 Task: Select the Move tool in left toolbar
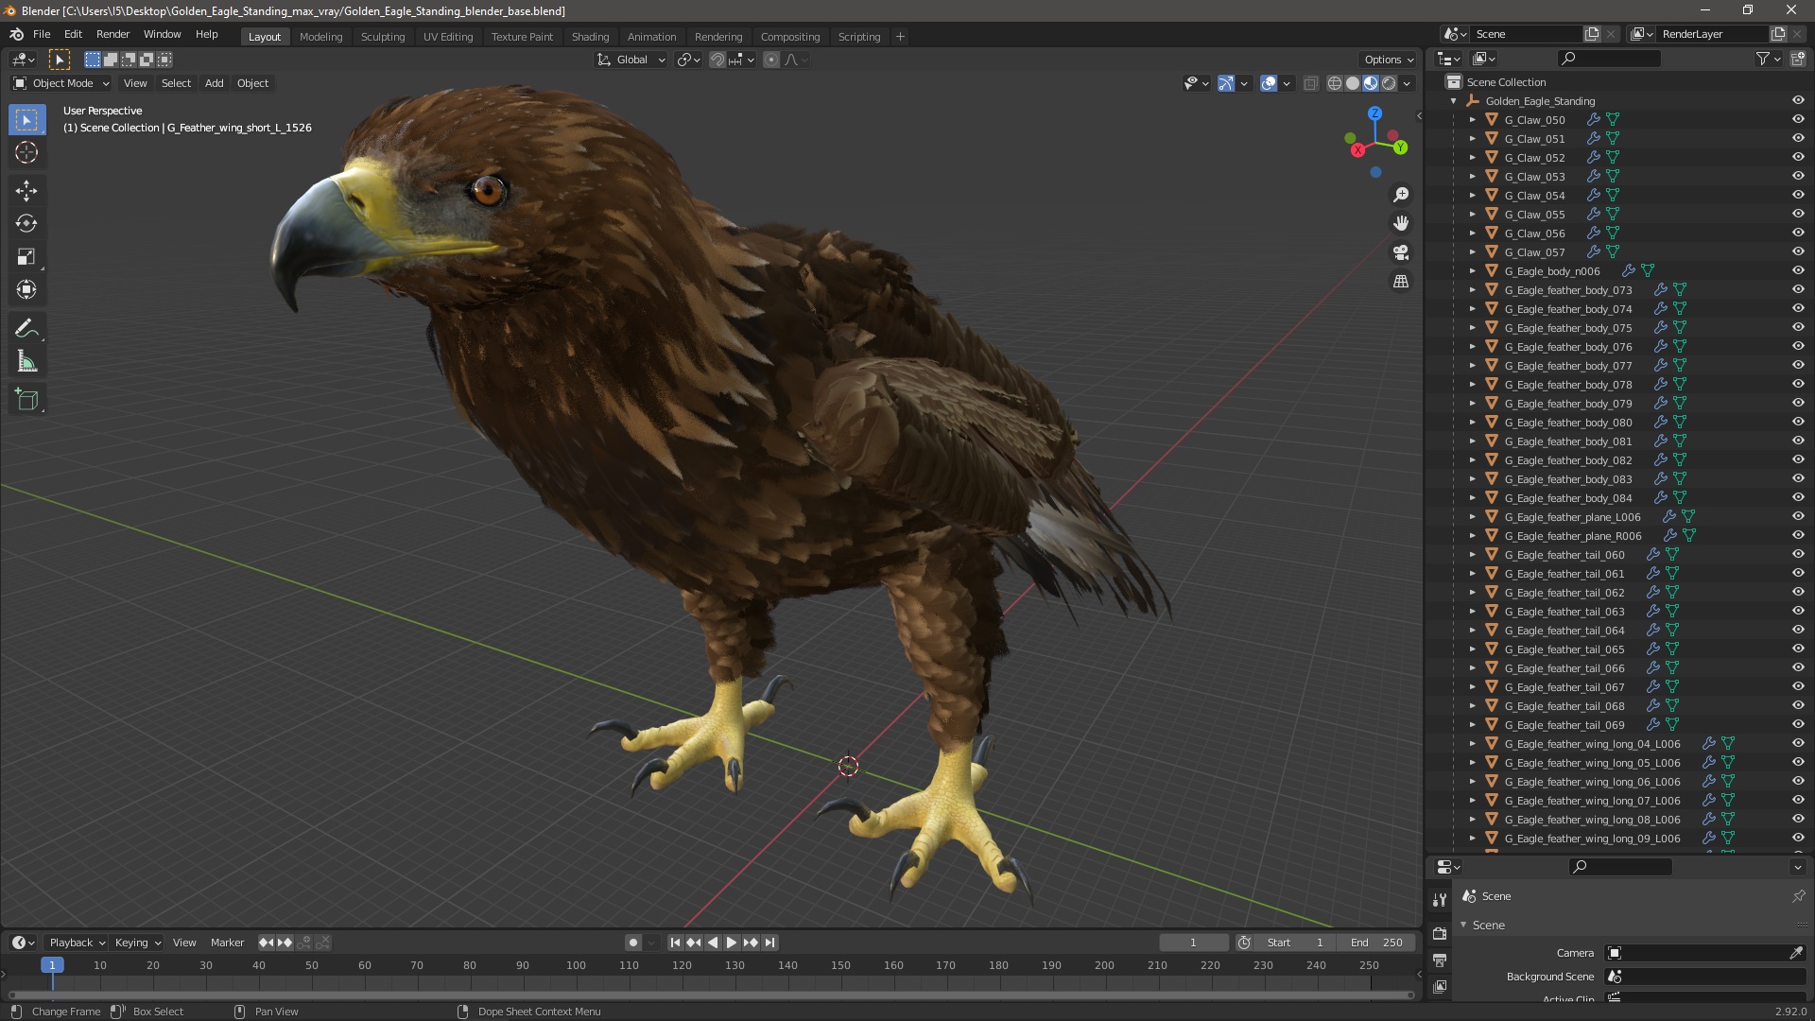tap(26, 191)
